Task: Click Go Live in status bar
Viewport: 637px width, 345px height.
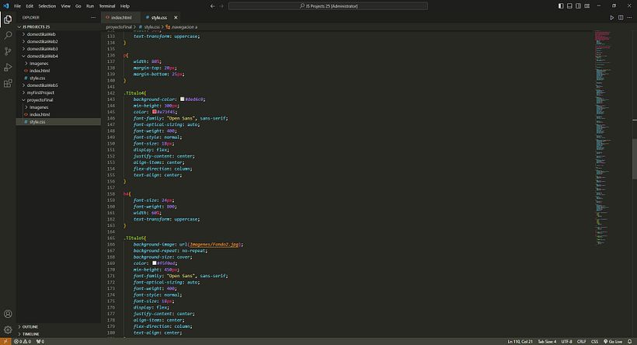Action: click(x=613, y=341)
